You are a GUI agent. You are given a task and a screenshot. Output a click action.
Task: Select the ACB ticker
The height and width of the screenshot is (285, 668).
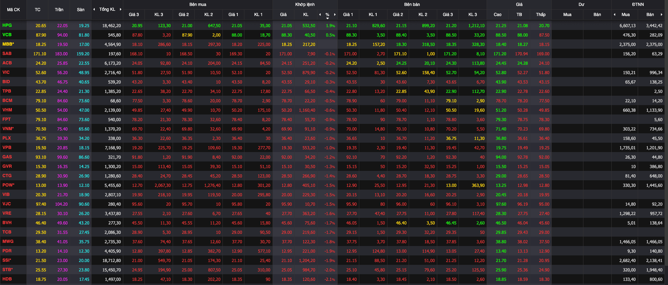pos(7,63)
